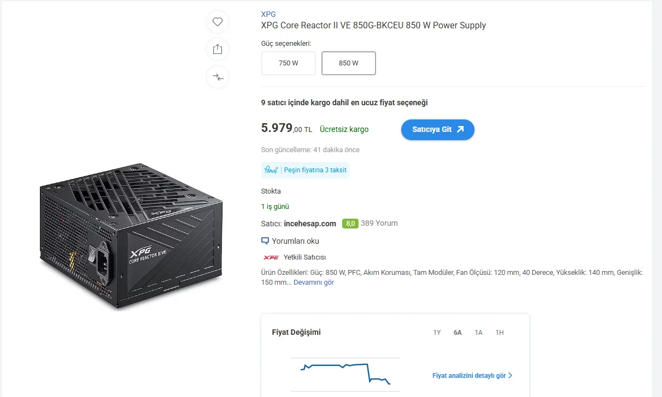
Task: Click the speech bubble icon by Yorumları oku
Action: (265, 241)
